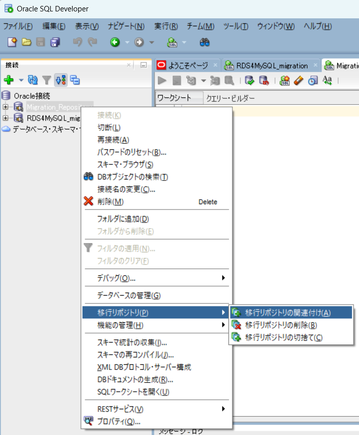Click the Run Script icon in worksheet toolbar
Screen dimensions: 359x435
(177, 81)
